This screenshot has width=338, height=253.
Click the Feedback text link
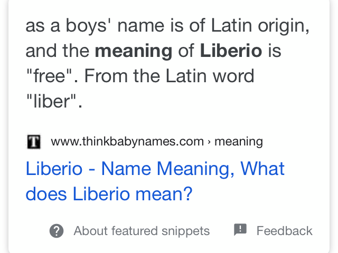pyautogui.click(x=284, y=231)
